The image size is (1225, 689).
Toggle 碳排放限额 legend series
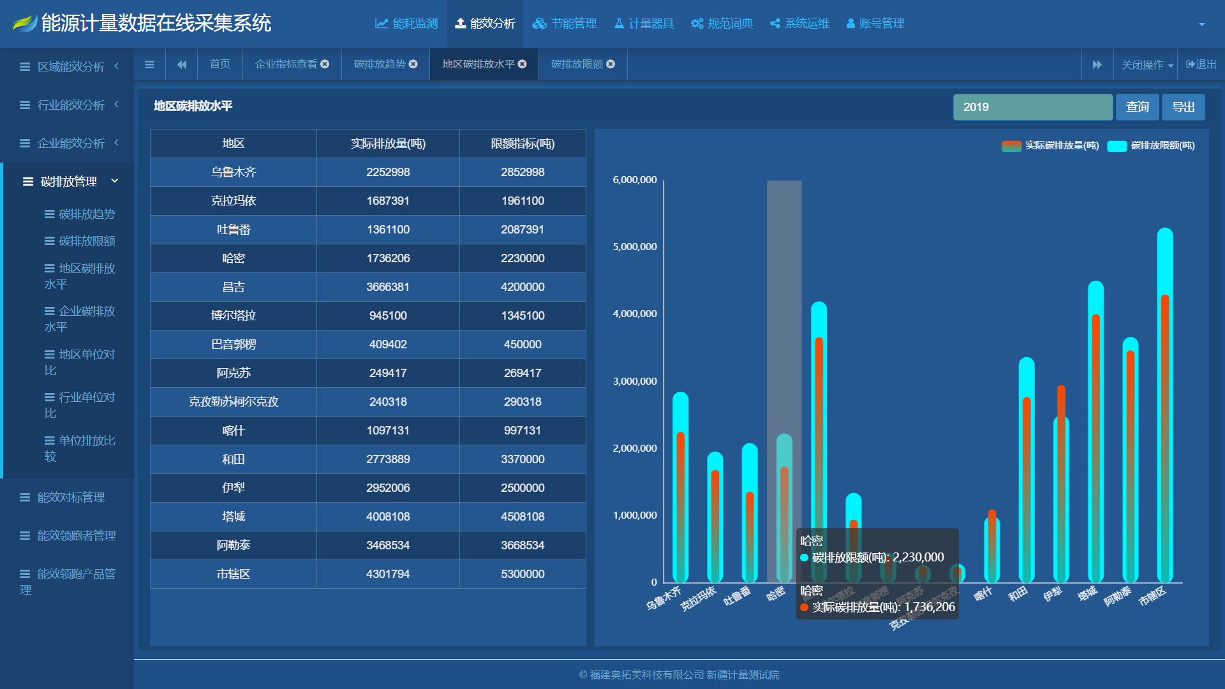[1151, 146]
